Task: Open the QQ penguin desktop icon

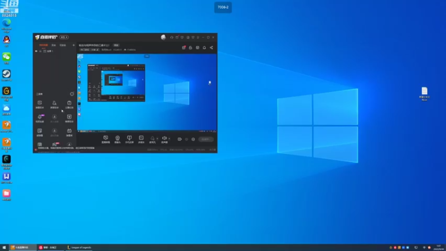Action: (7, 41)
